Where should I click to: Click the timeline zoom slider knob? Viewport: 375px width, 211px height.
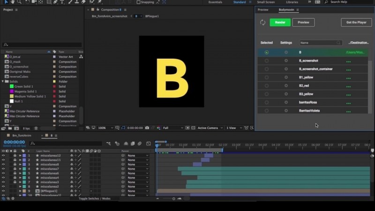[x=173, y=198]
